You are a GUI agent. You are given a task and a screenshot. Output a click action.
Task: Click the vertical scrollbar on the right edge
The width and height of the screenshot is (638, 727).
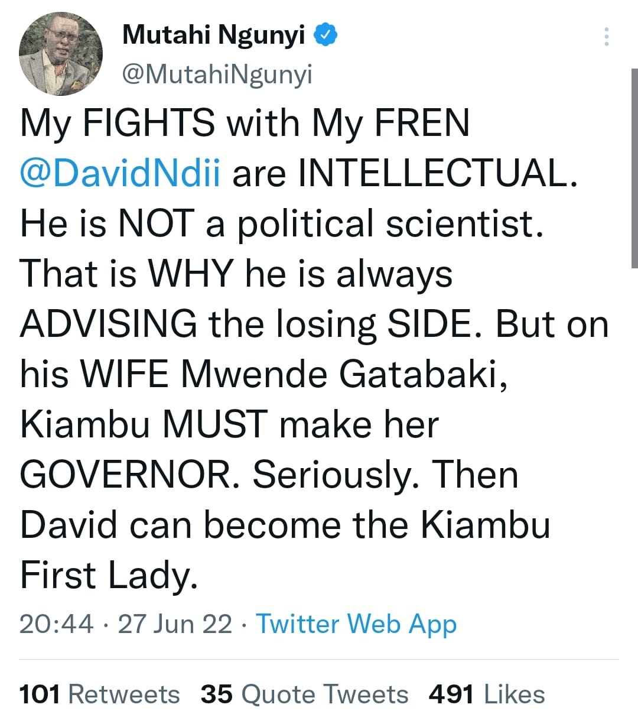(634, 168)
